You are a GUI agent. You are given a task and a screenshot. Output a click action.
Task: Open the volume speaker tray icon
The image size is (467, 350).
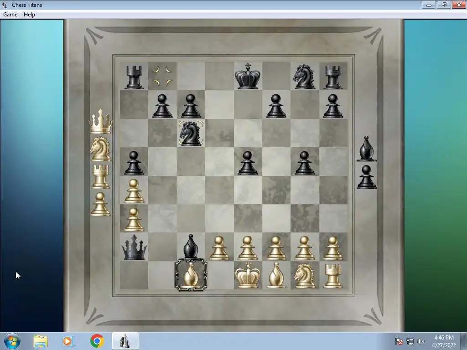(420, 341)
